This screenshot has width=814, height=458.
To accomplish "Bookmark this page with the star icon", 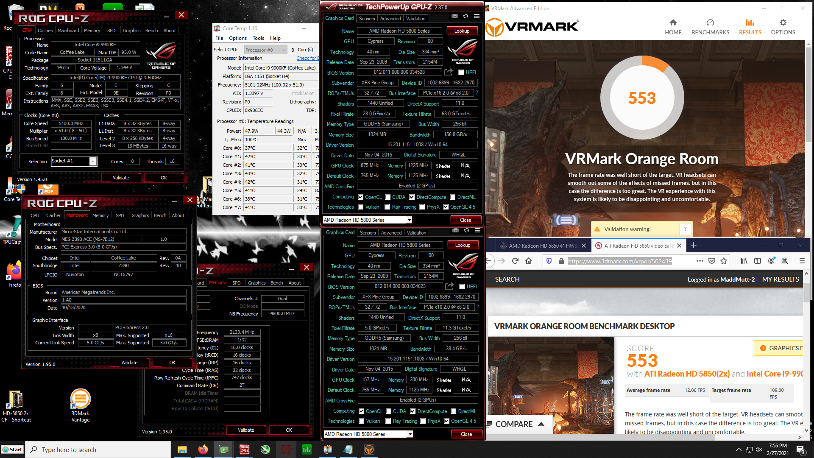I will (724, 261).
